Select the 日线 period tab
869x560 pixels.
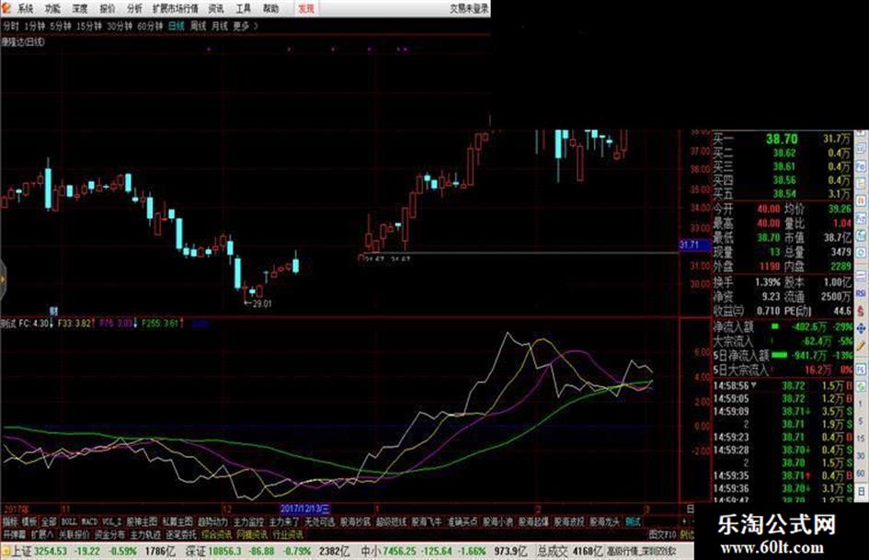pyautogui.click(x=177, y=26)
